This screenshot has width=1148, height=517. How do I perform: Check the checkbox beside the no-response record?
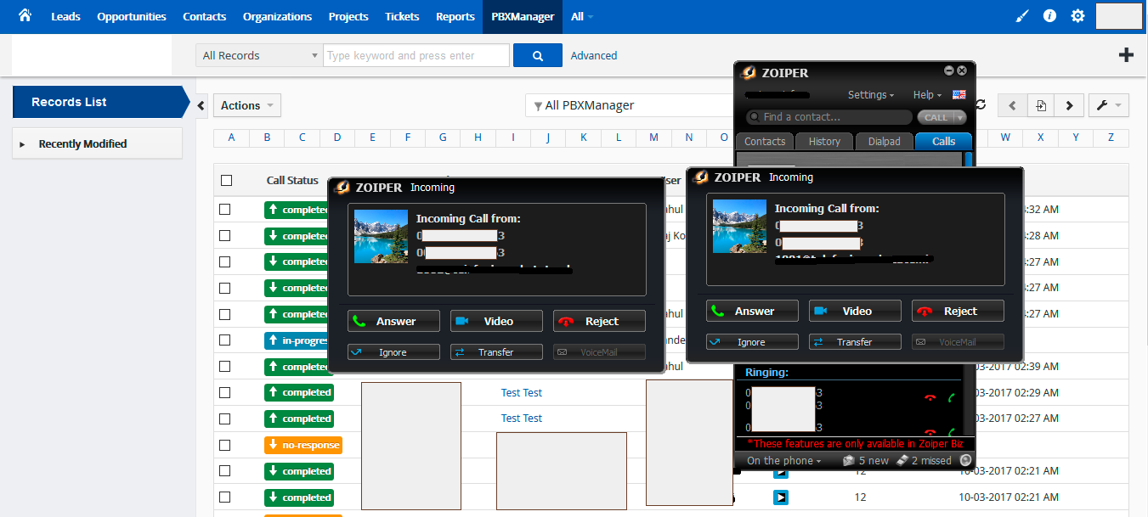pos(225,444)
